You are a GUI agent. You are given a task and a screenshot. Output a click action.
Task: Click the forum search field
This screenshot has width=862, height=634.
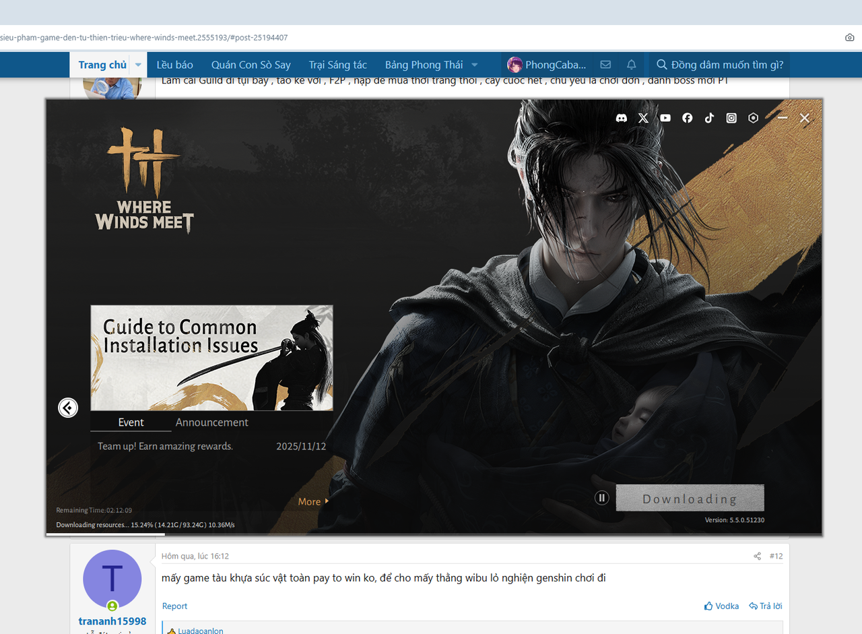click(721, 64)
